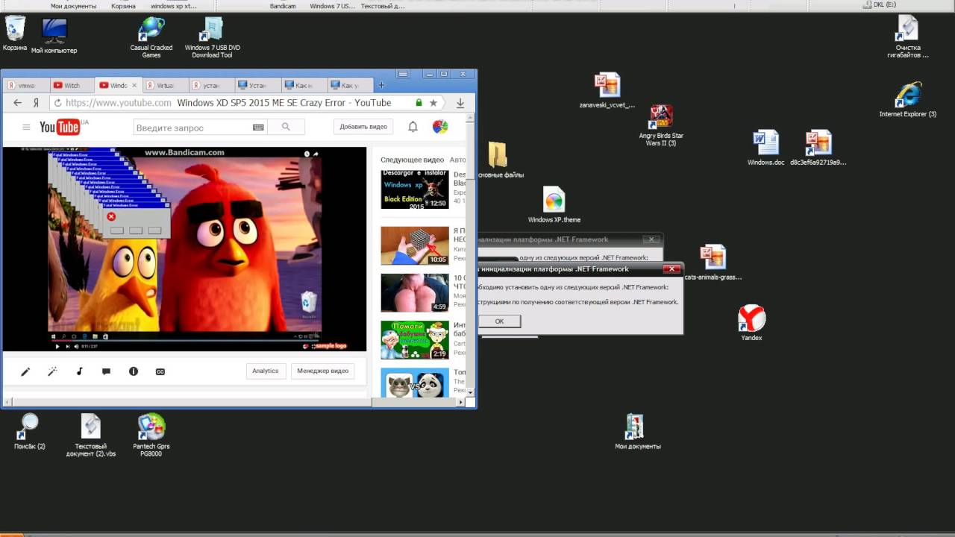Open Очистка гигабайтов shortcut

pos(907,37)
